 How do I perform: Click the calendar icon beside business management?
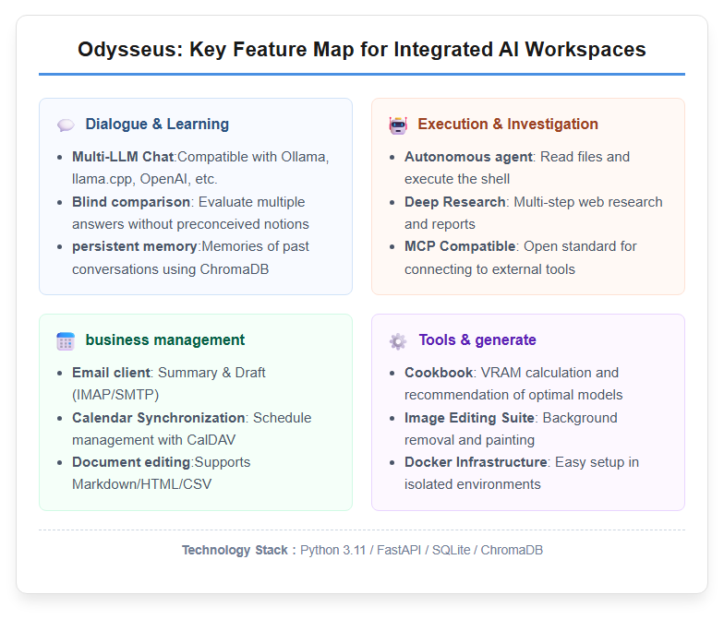[66, 341]
